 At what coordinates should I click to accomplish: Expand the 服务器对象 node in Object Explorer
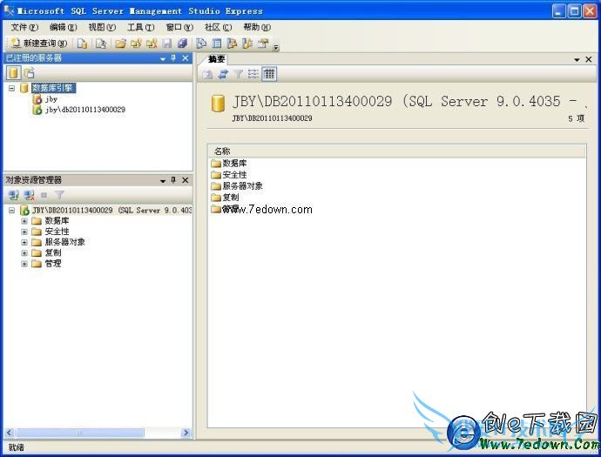(24, 243)
